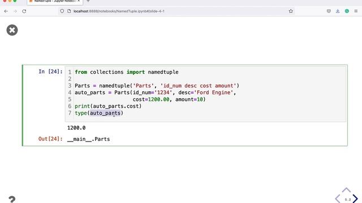Open a new browser tab

pyautogui.click(x=88, y=1)
